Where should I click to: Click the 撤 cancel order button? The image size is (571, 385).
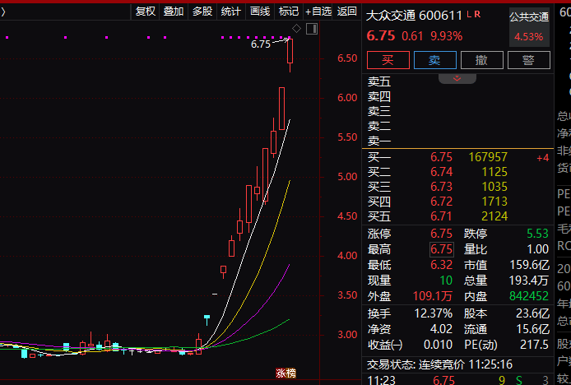[482, 60]
